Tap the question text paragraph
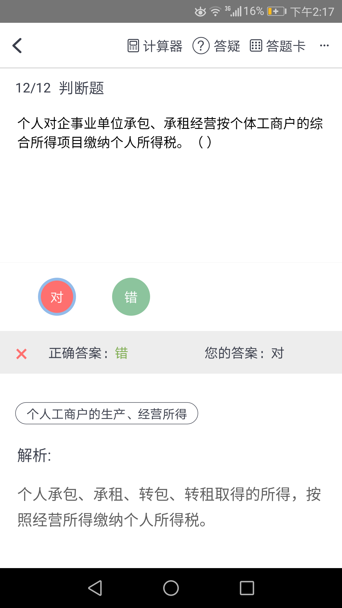Image resolution: width=342 pixels, height=608 pixels. coord(170,133)
